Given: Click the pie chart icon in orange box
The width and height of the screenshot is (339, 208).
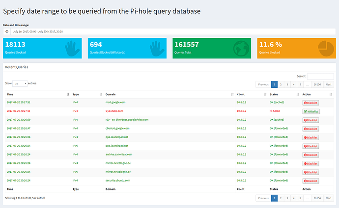Looking at the screenshot, I should click(325, 48).
